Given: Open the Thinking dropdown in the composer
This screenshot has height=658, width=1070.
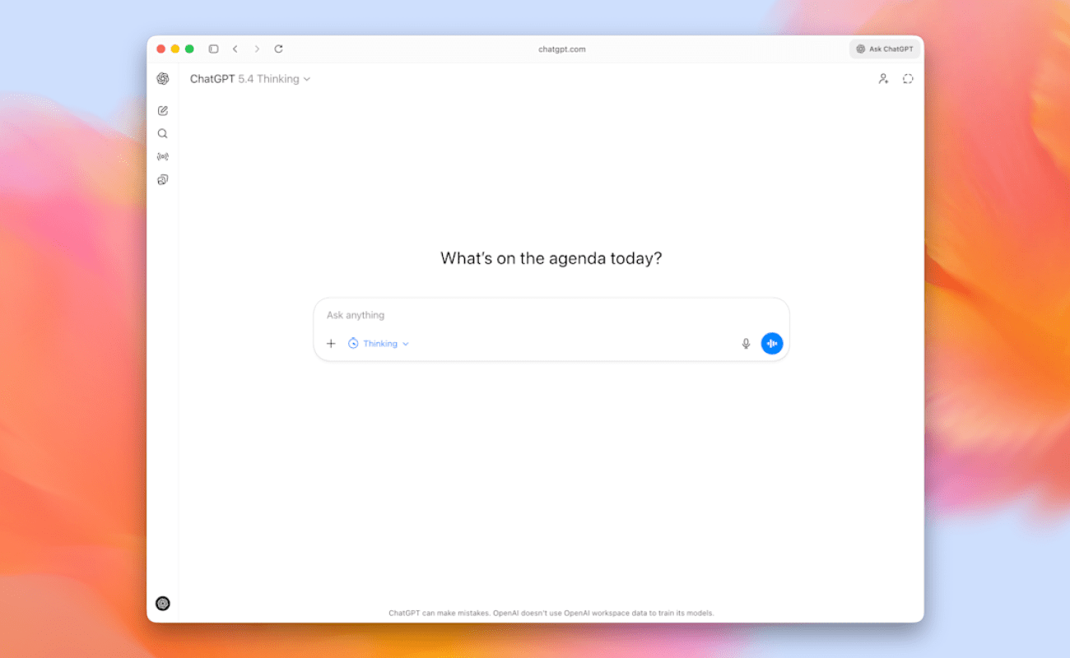Looking at the screenshot, I should [379, 344].
